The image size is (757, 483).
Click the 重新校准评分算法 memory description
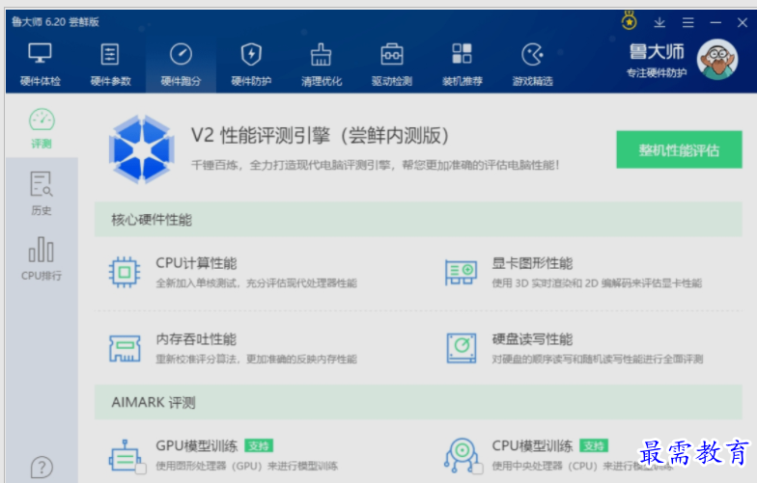[256, 359]
